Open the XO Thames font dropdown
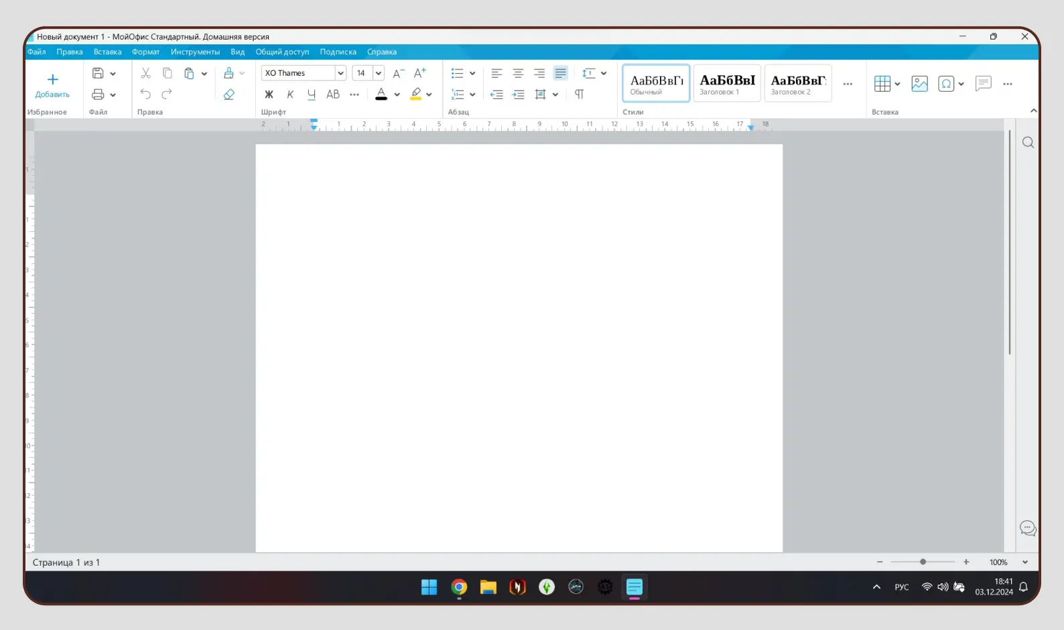Screen dimensions: 1064x630 point(341,73)
